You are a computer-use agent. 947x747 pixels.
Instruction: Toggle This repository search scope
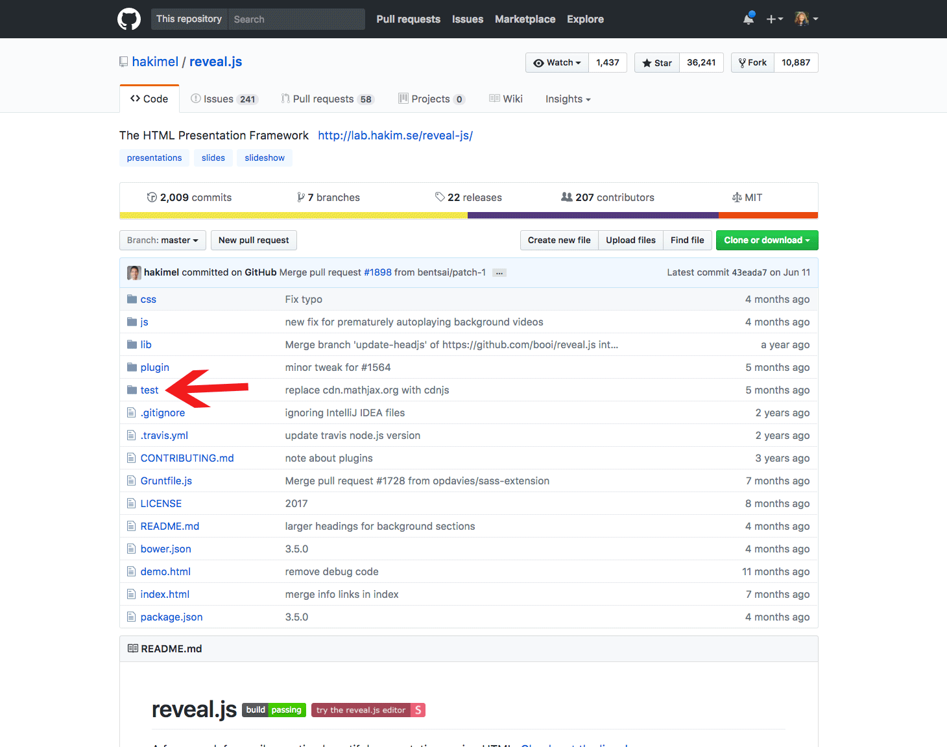[x=189, y=19]
